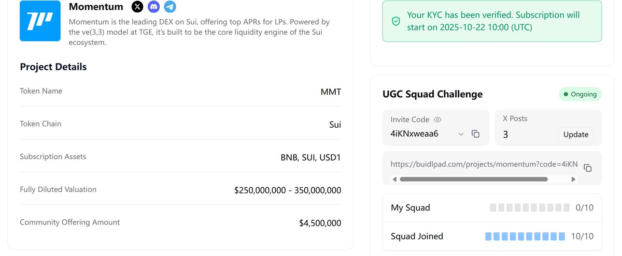Click the KYC verification notice banner
The image size is (622, 256).
coord(492,21)
